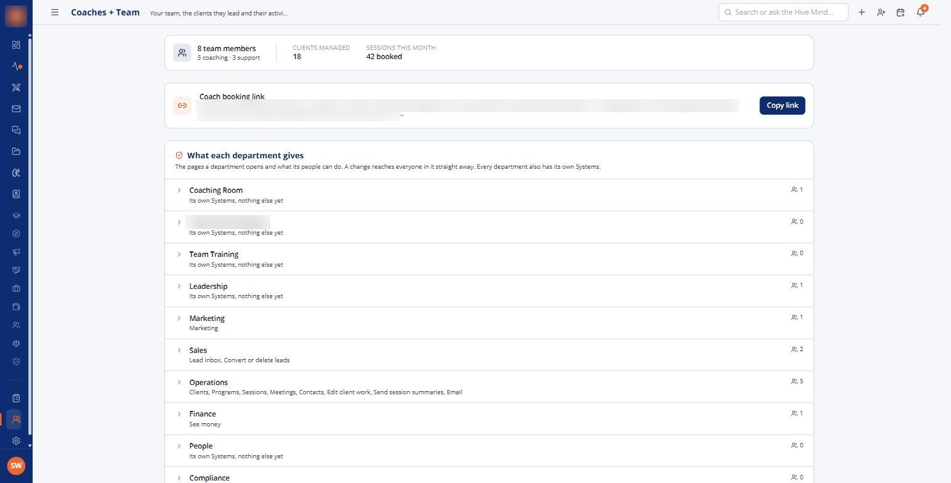Viewport: 951px width, 483px height.
Task: Click the SW user avatar
Action: pyautogui.click(x=16, y=466)
